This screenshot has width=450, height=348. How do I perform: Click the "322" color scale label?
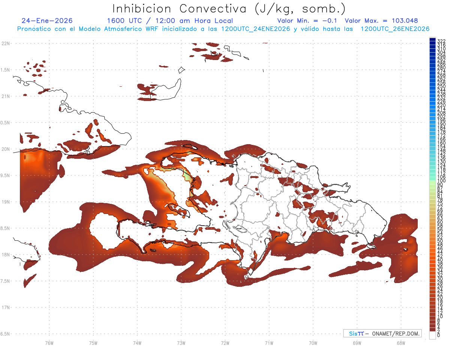pyautogui.click(x=441, y=41)
